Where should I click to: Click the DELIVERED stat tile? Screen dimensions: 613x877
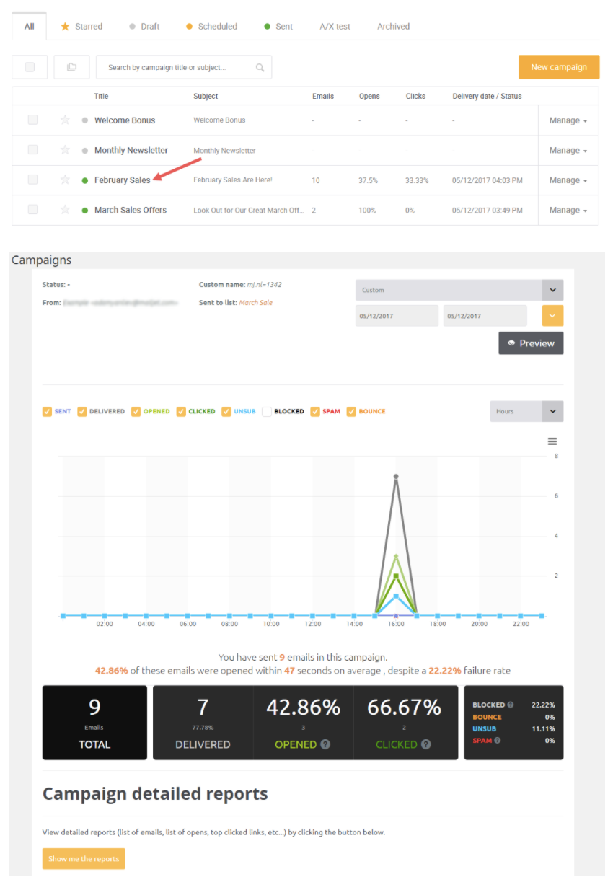[x=203, y=722]
